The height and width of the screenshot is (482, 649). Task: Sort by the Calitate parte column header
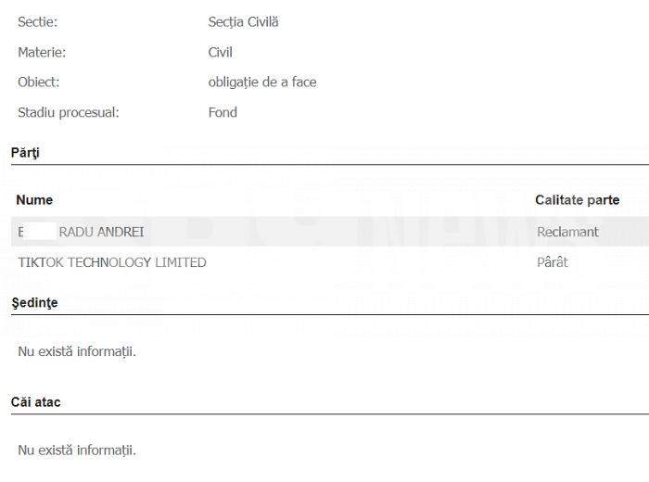[x=577, y=199]
